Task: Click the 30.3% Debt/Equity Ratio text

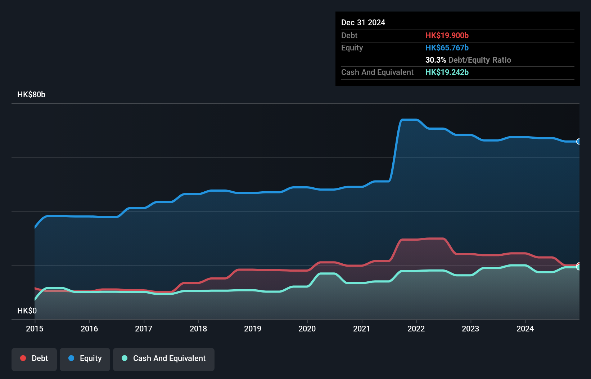Action: pyautogui.click(x=468, y=60)
